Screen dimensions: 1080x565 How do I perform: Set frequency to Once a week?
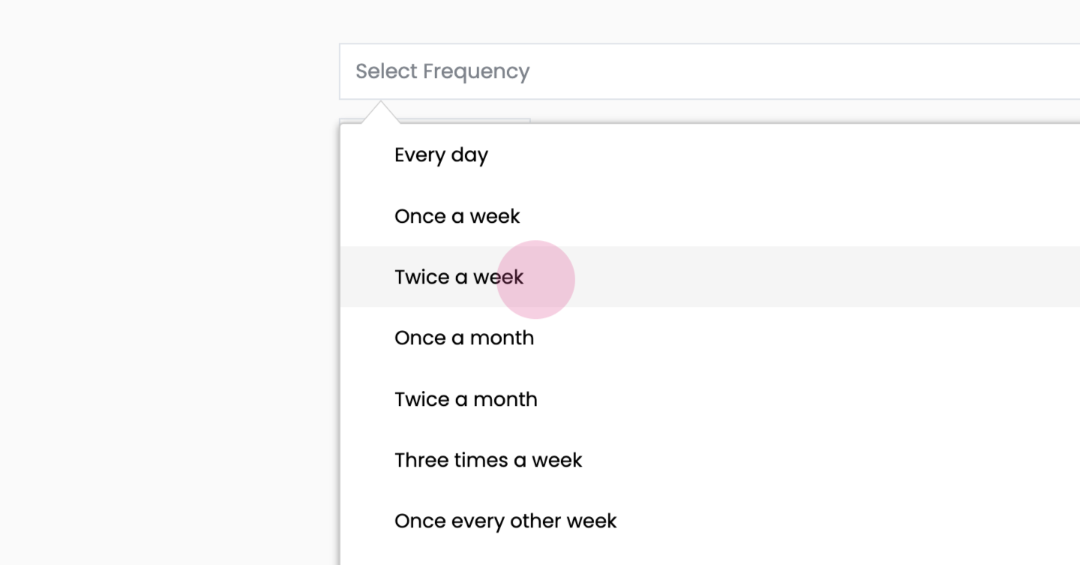pyautogui.click(x=457, y=216)
